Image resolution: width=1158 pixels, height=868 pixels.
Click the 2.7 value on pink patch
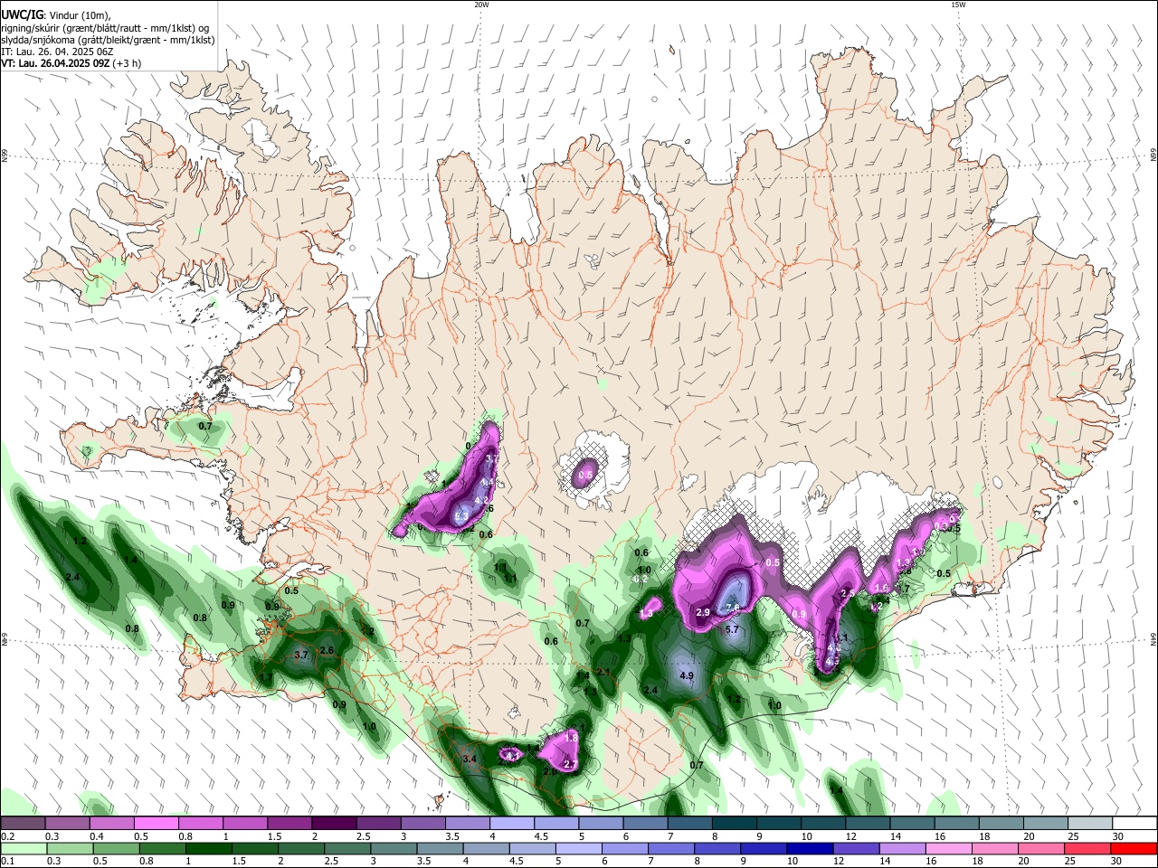(x=570, y=765)
